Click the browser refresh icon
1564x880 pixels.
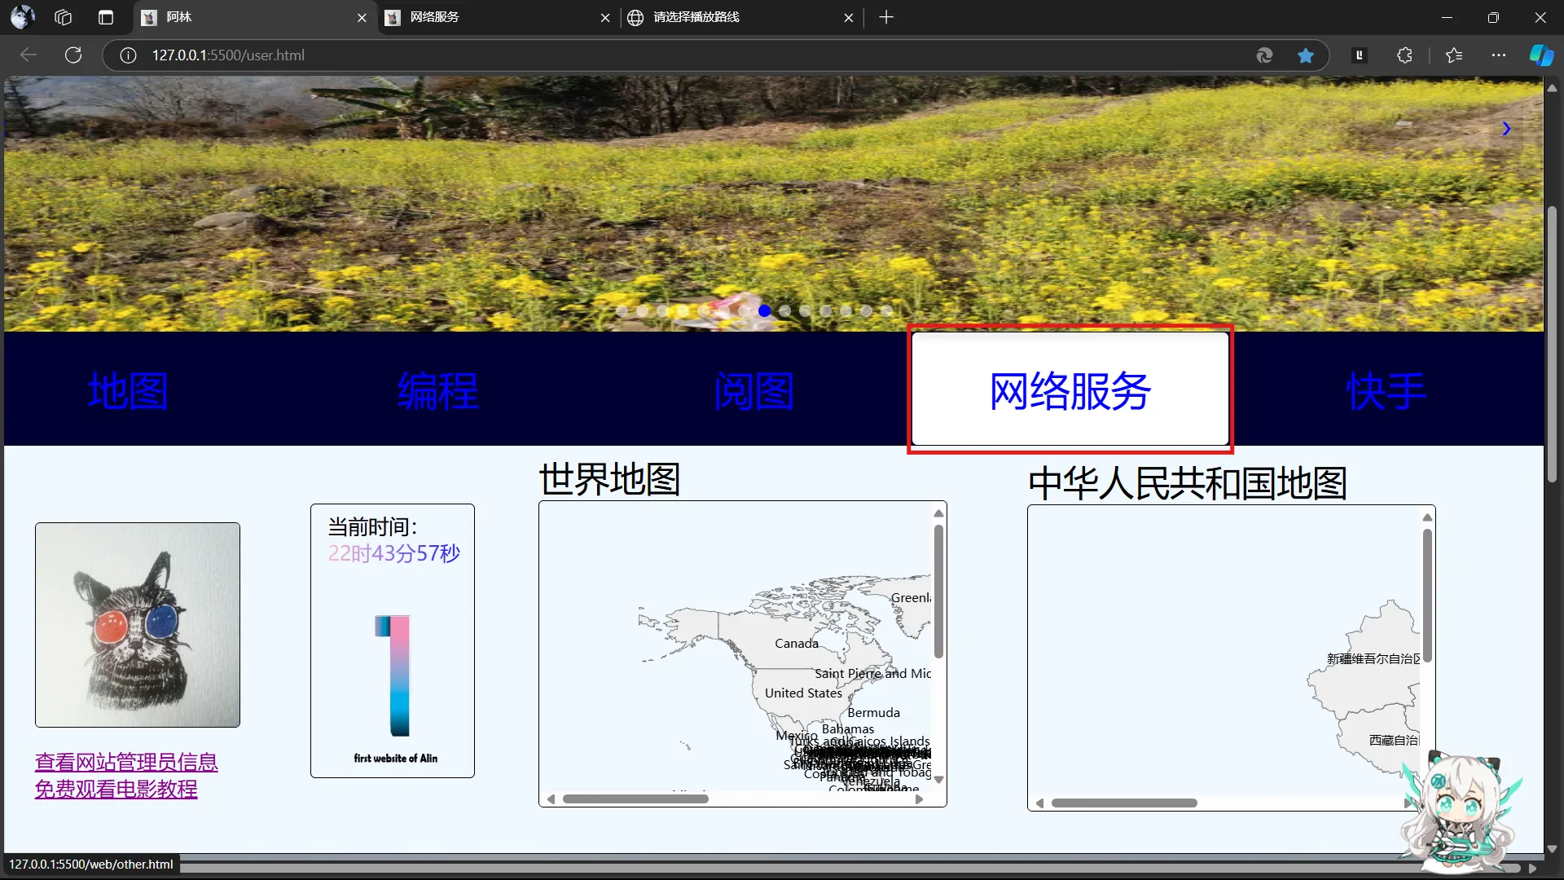coord(73,55)
